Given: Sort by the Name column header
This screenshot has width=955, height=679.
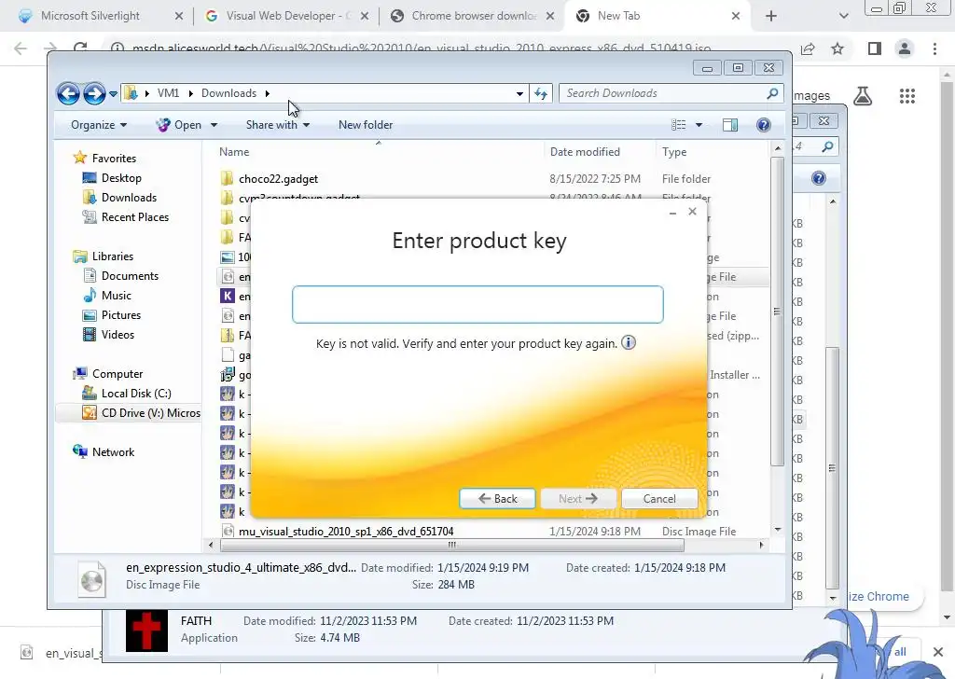Looking at the screenshot, I should point(234,152).
